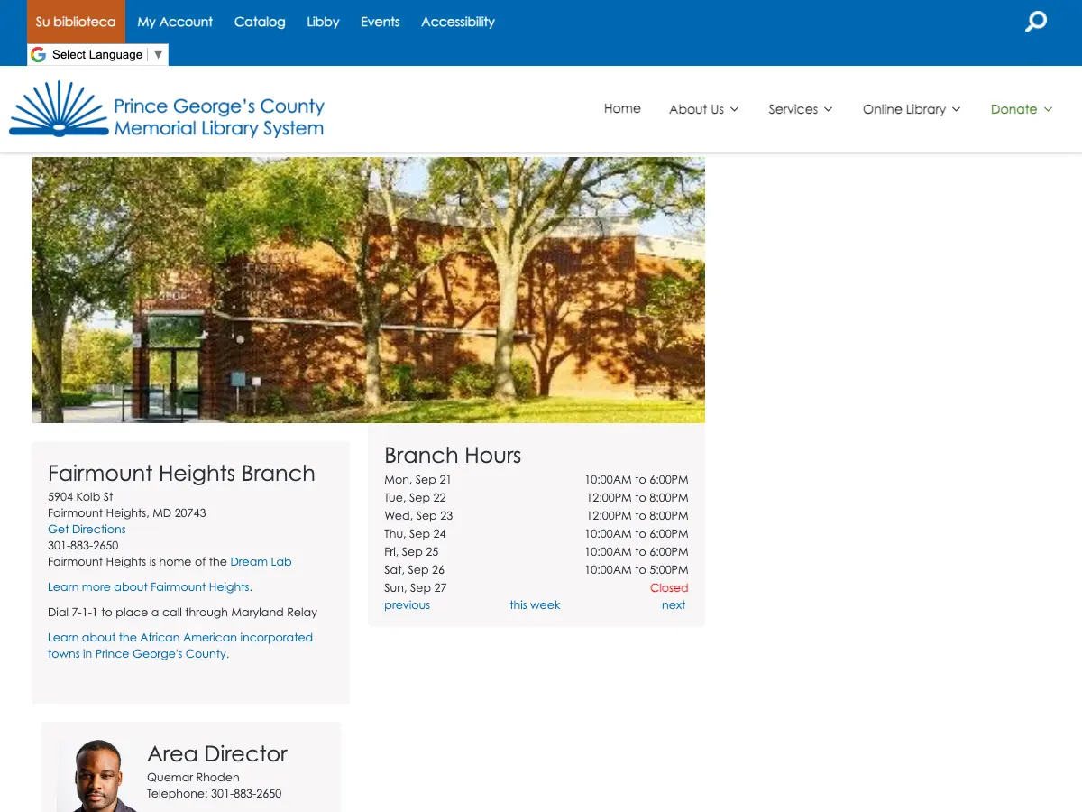This screenshot has height=812, width=1082.
Task: Open My Account in top bar
Action: point(175,22)
